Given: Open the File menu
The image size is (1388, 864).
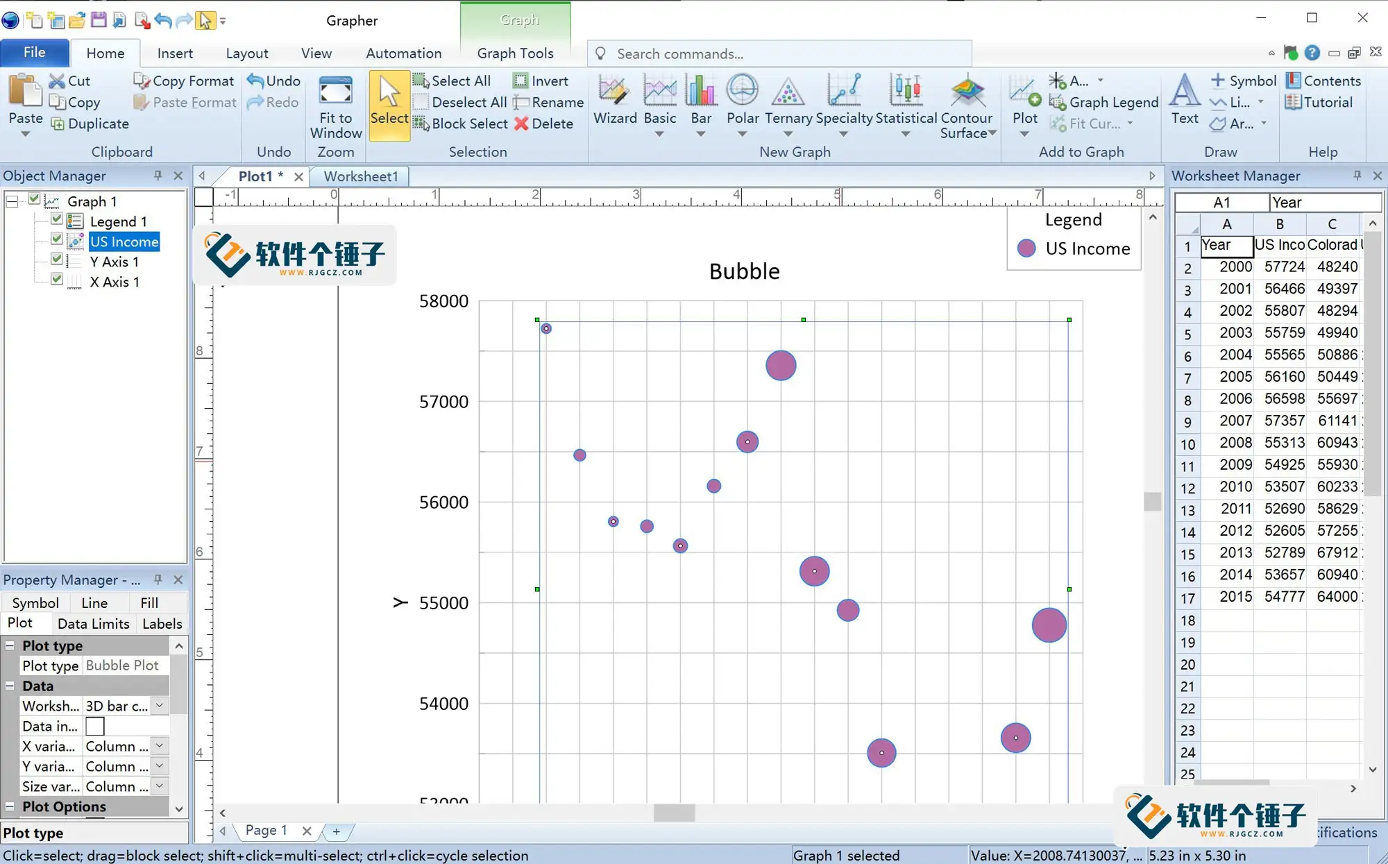Looking at the screenshot, I should click(35, 53).
